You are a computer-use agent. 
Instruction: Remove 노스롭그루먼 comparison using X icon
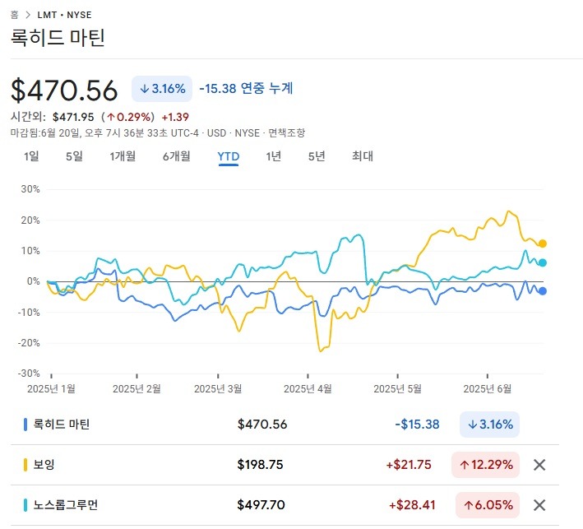[539, 505]
